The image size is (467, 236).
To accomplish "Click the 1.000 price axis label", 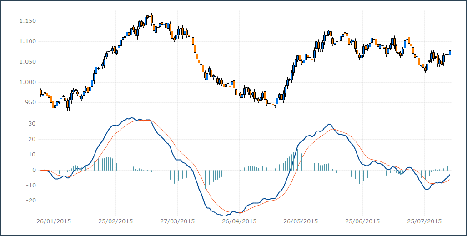I will coord(27,83).
